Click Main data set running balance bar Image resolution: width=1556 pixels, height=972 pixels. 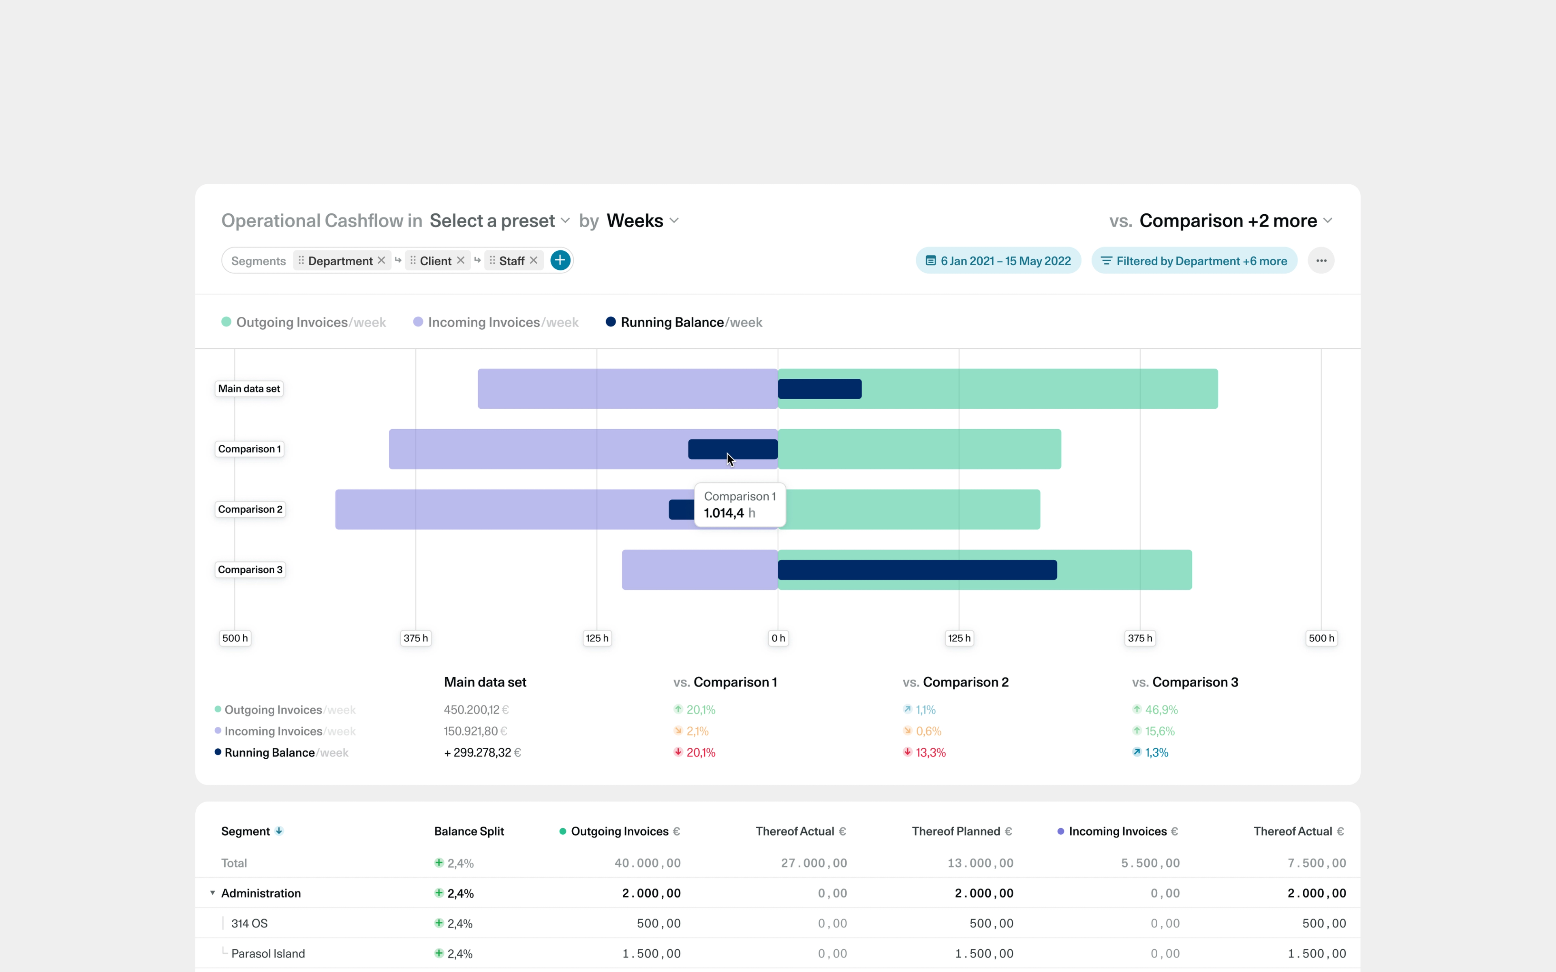820,389
